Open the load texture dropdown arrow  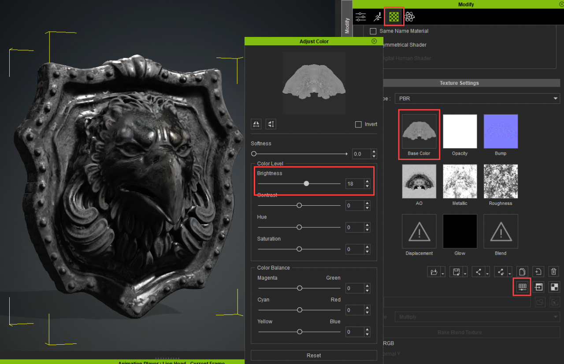coord(442,272)
